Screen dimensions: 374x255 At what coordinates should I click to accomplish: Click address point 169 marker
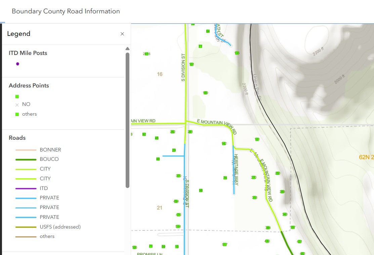pyautogui.click(x=205, y=93)
